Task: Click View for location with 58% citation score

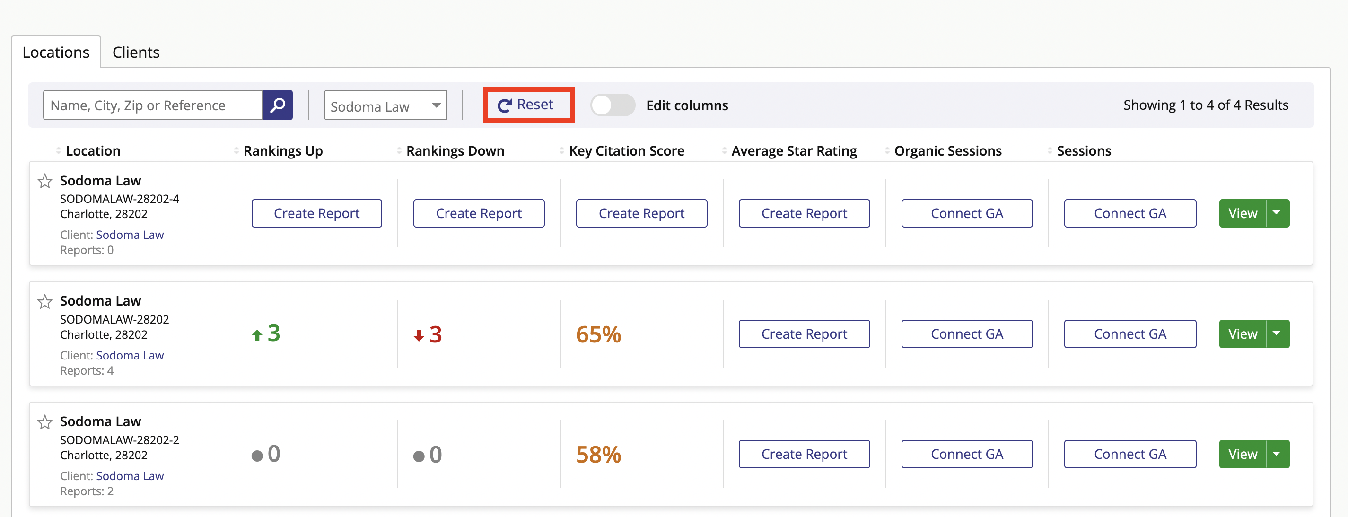Action: point(1243,454)
